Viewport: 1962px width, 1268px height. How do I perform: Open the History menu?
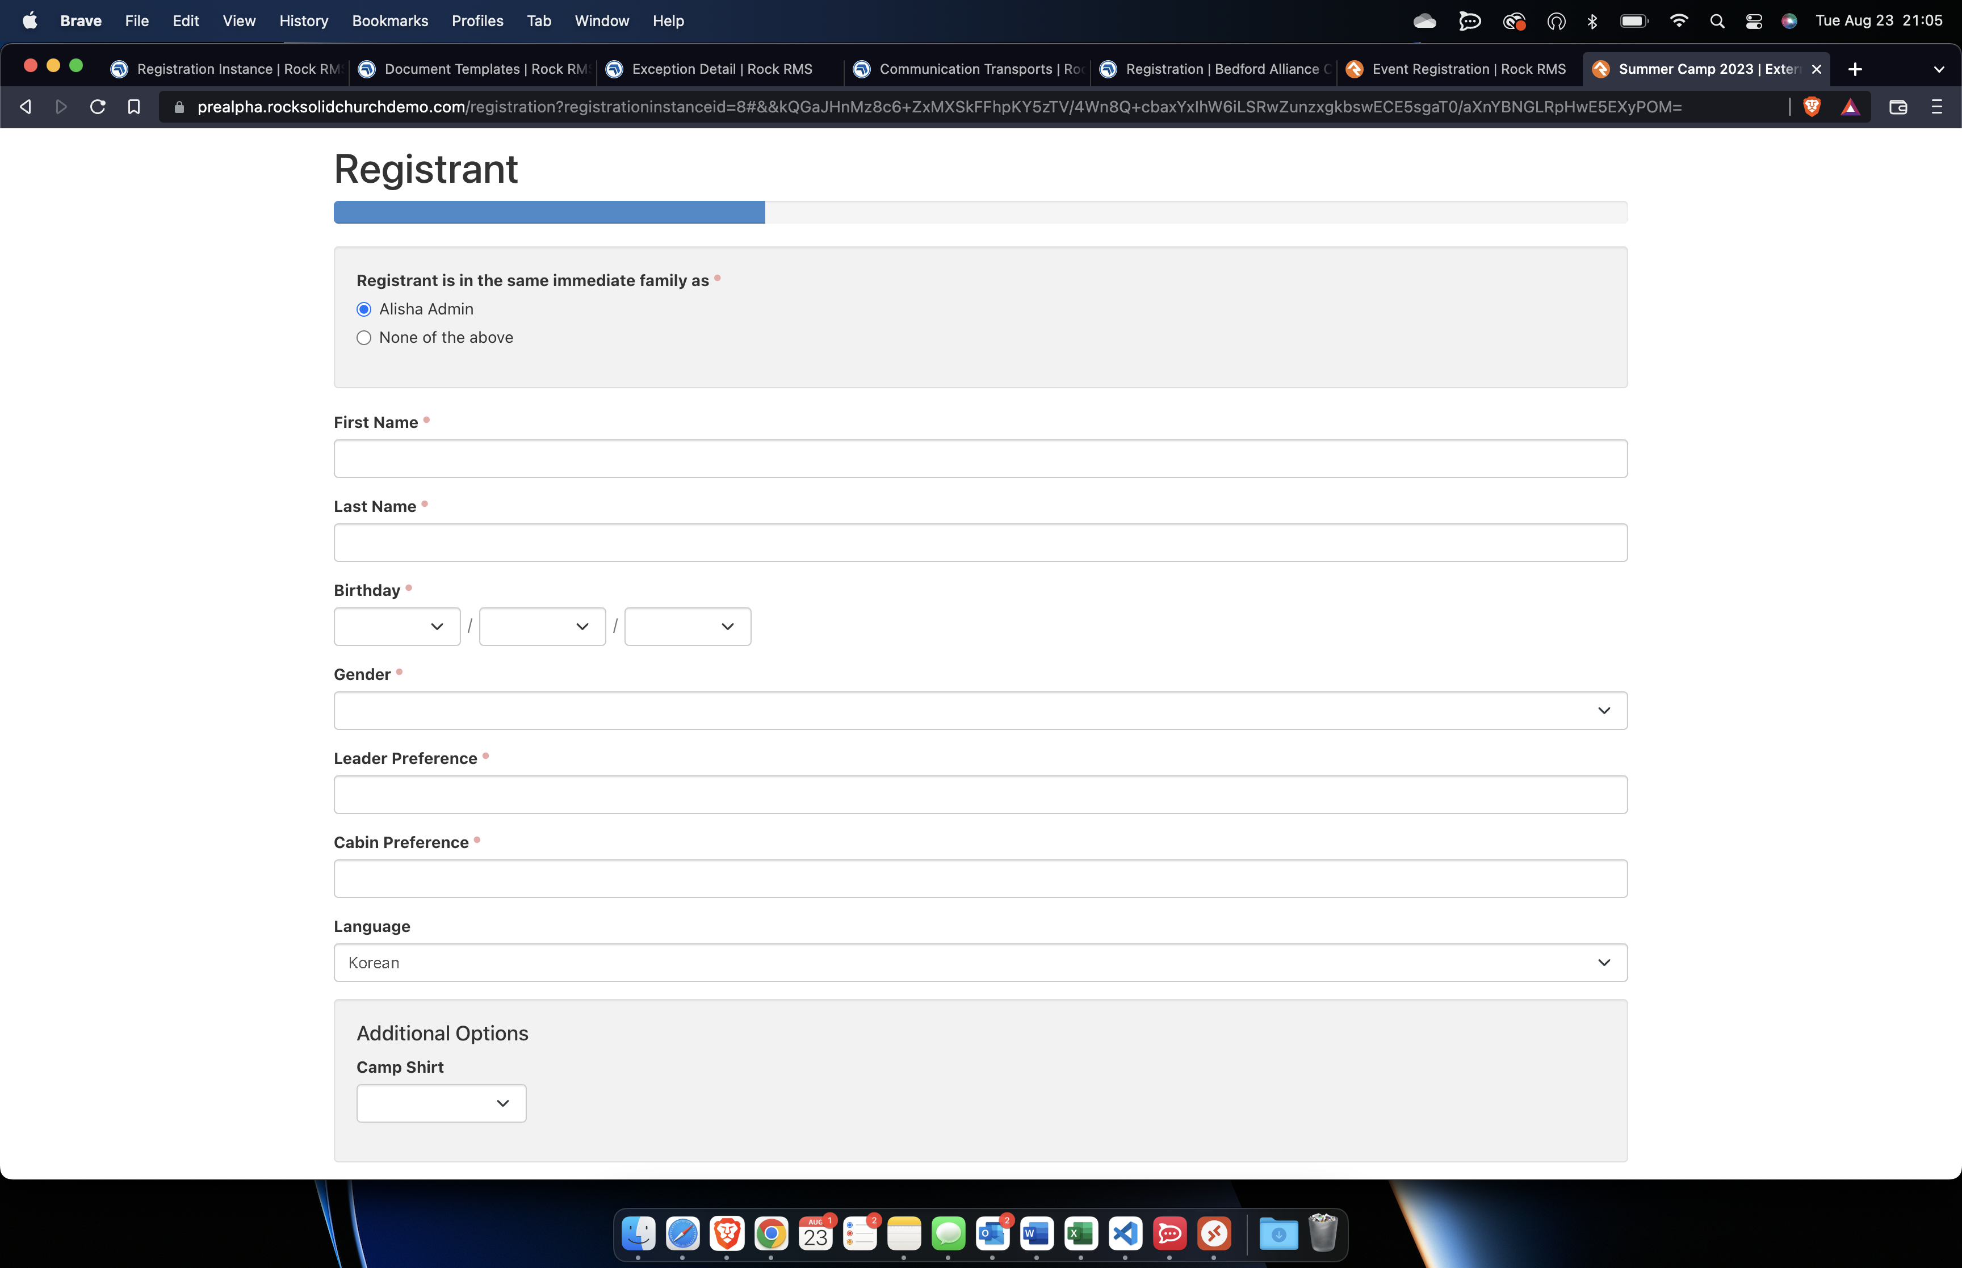(304, 20)
